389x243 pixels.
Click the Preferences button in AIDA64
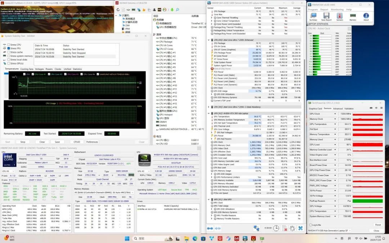[92, 142]
